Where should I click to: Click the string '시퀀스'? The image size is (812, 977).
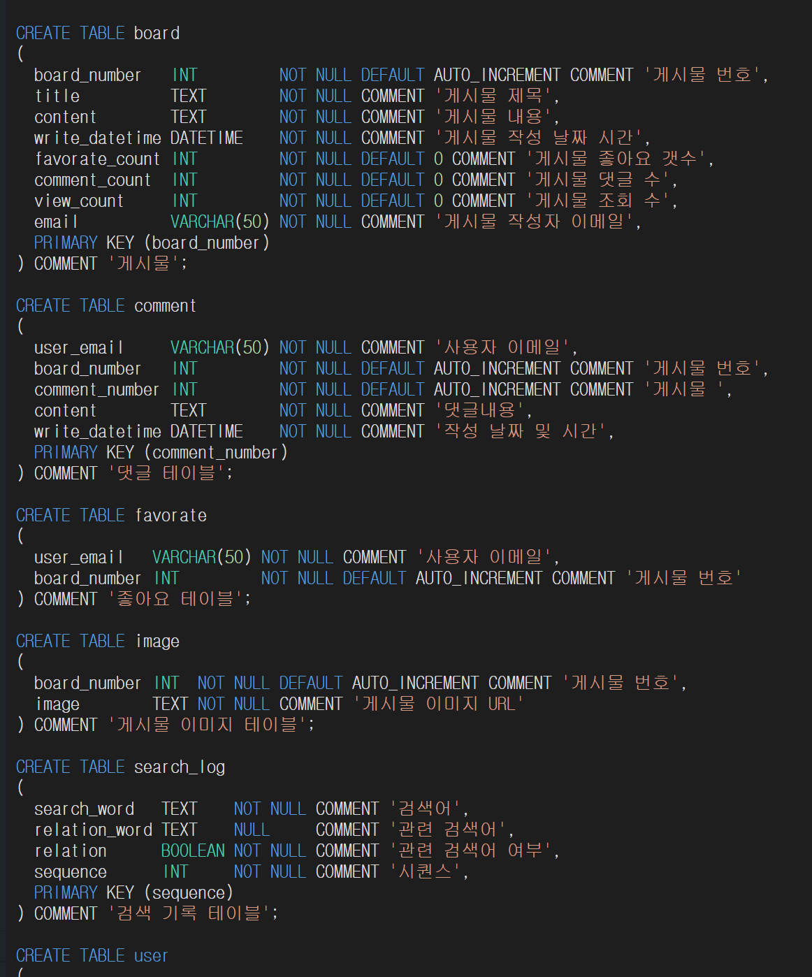coord(425,871)
